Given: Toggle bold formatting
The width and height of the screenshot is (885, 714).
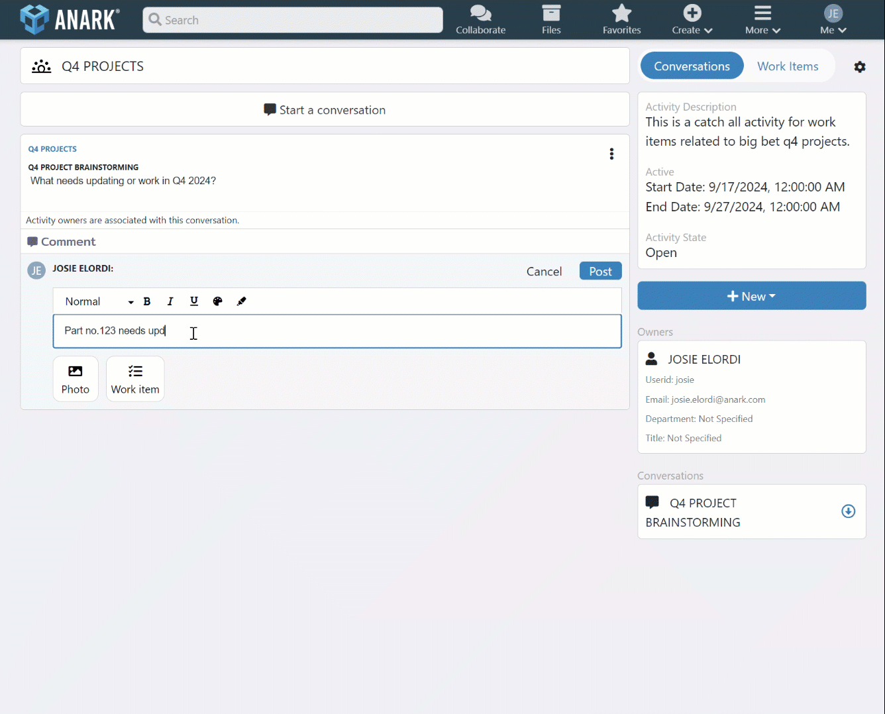Looking at the screenshot, I should pos(147,301).
